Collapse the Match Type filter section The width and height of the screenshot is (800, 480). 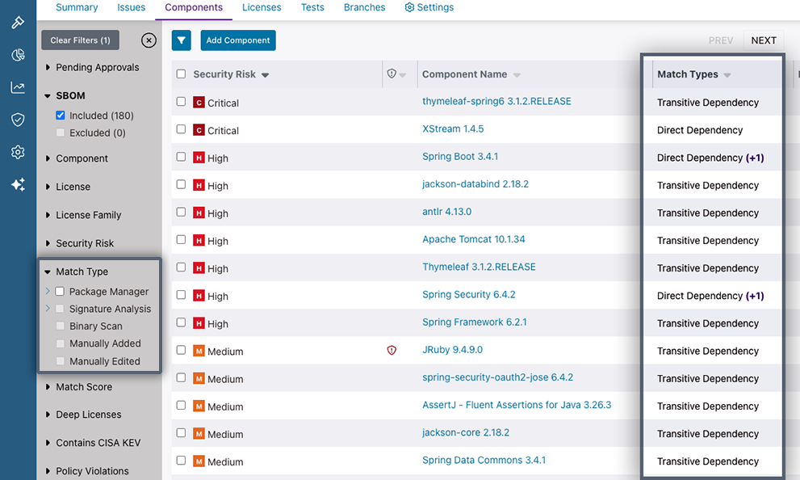(x=48, y=272)
